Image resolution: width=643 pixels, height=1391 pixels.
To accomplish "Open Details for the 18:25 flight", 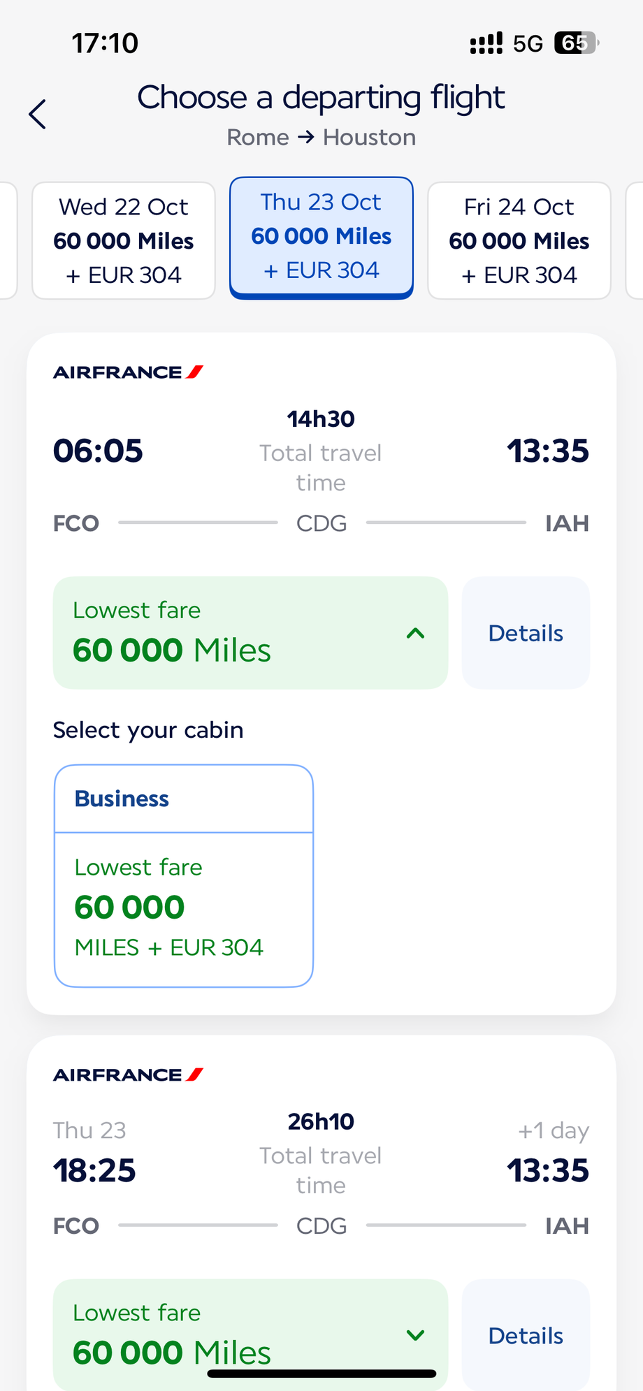I will (526, 1335).
